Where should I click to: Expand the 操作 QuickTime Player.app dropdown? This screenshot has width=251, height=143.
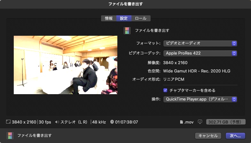click(200, 99)
